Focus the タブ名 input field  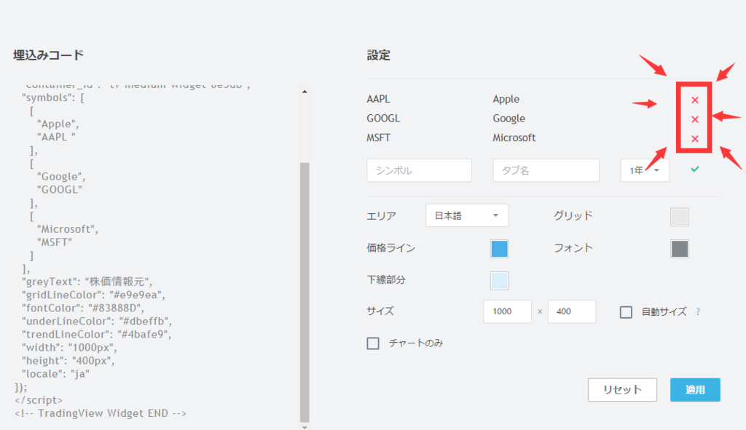[546, 170]
